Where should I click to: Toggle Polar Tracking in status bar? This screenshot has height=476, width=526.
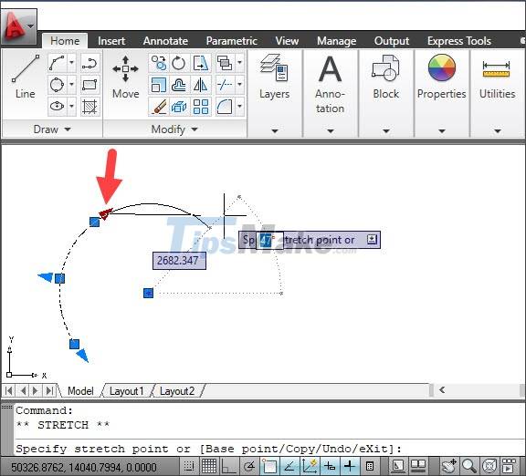[249, 466]
